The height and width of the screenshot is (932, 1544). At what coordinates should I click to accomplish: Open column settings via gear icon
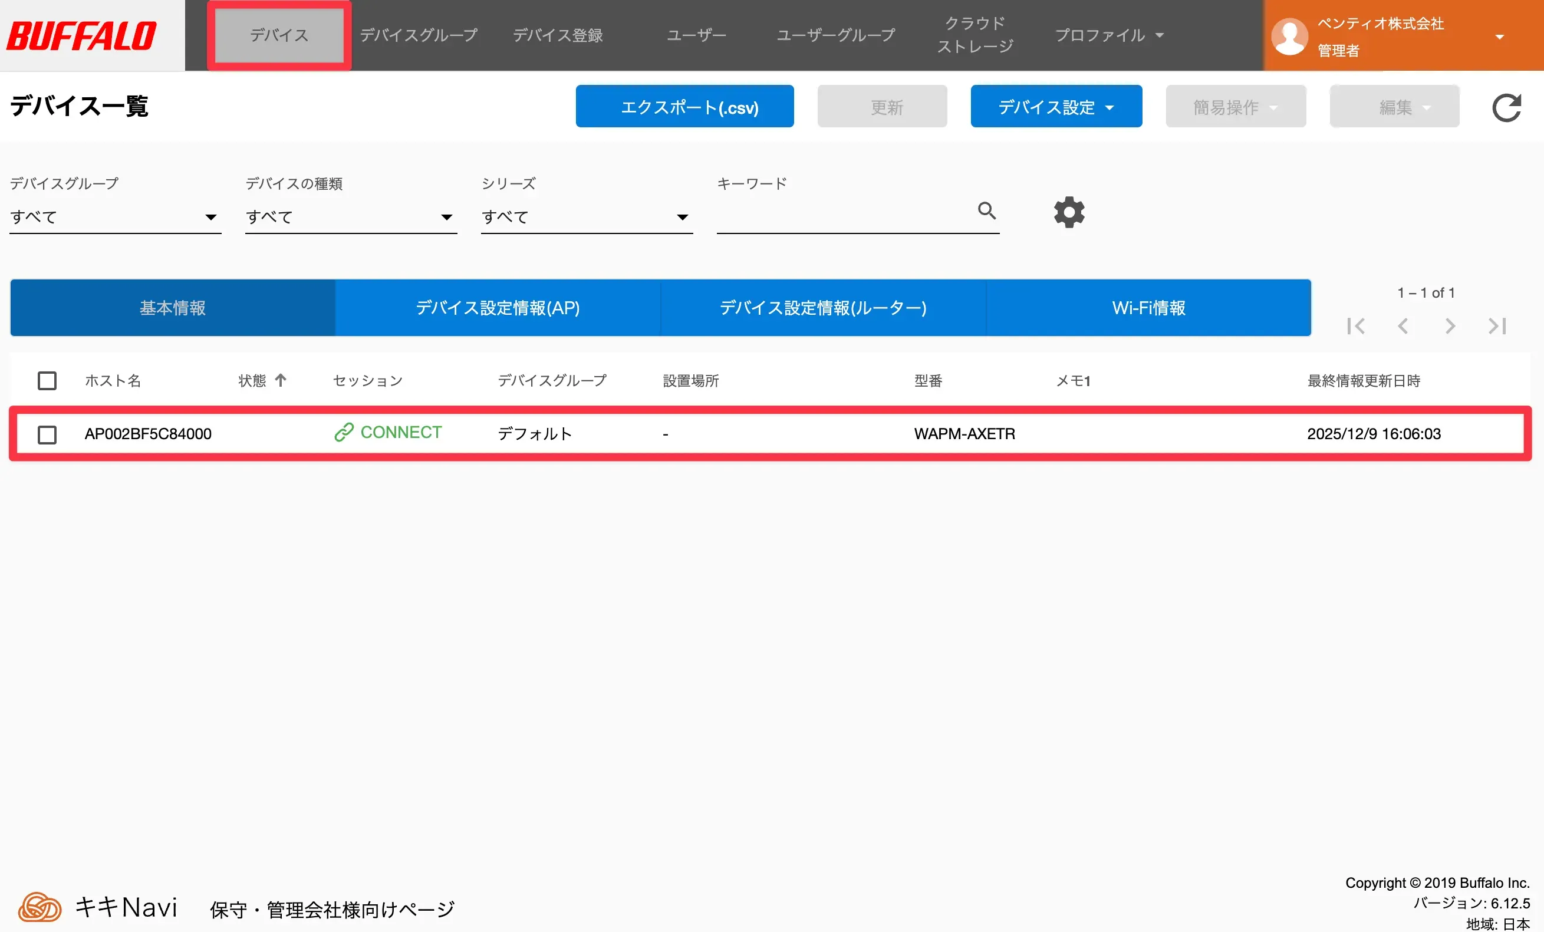[1069, 212]
